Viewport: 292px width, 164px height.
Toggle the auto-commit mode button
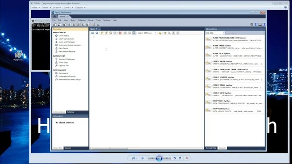click(134, 33)
